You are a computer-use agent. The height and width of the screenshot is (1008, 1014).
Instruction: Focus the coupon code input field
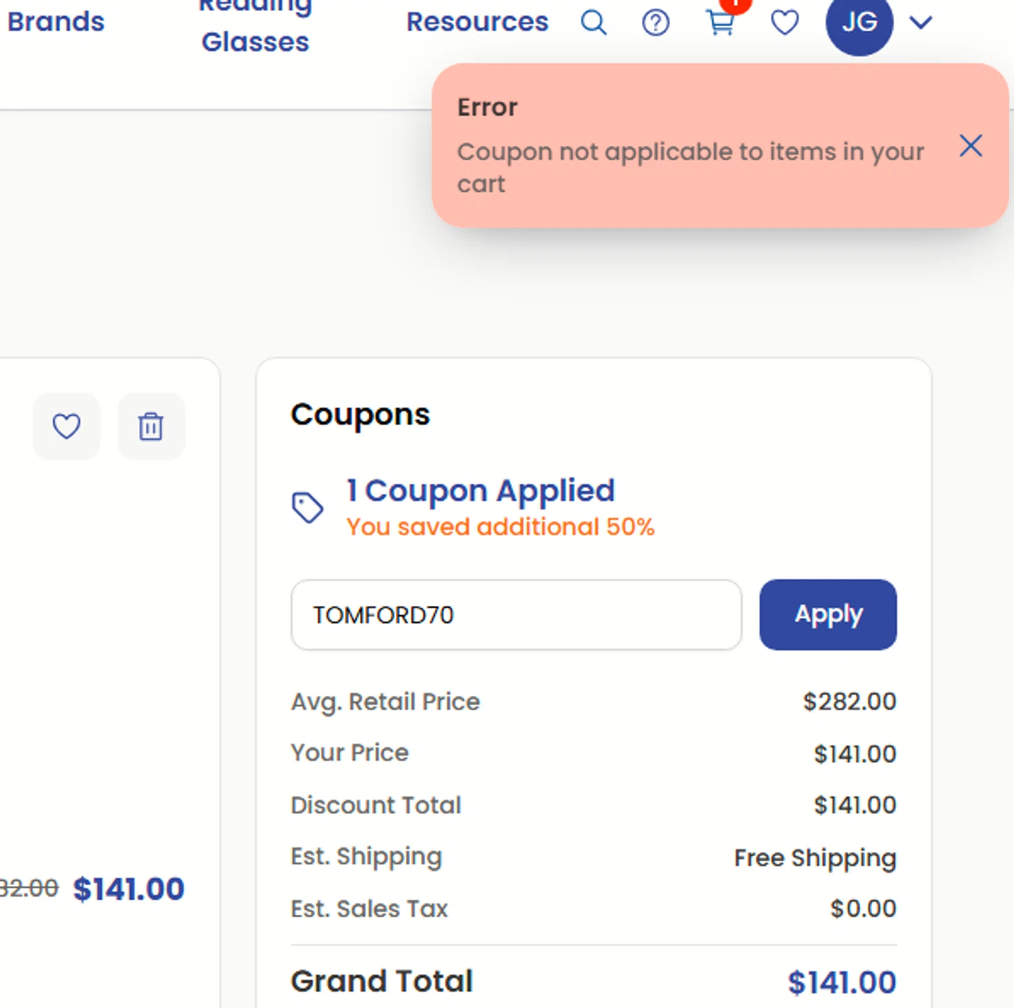[516, 615]
